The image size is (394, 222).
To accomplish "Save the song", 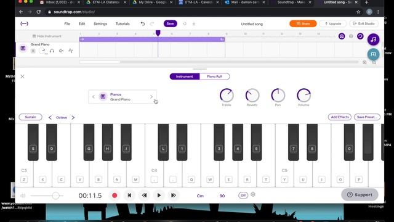I will click(x=171, y=23).
